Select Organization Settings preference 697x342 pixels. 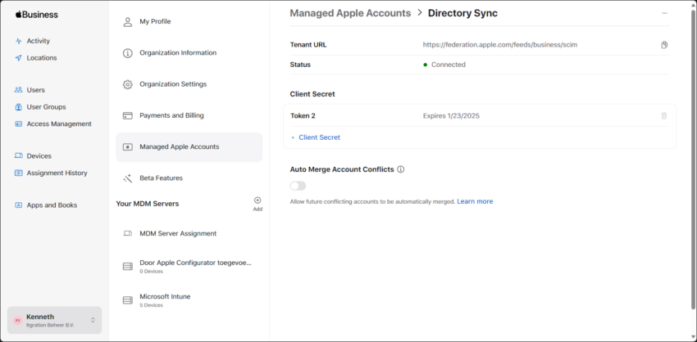click(189, 84)
